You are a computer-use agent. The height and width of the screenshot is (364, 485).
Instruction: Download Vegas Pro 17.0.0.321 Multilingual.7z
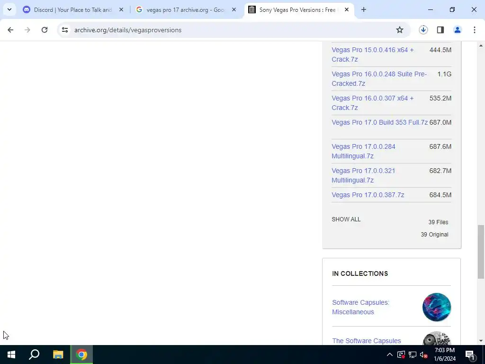[363, 175]
